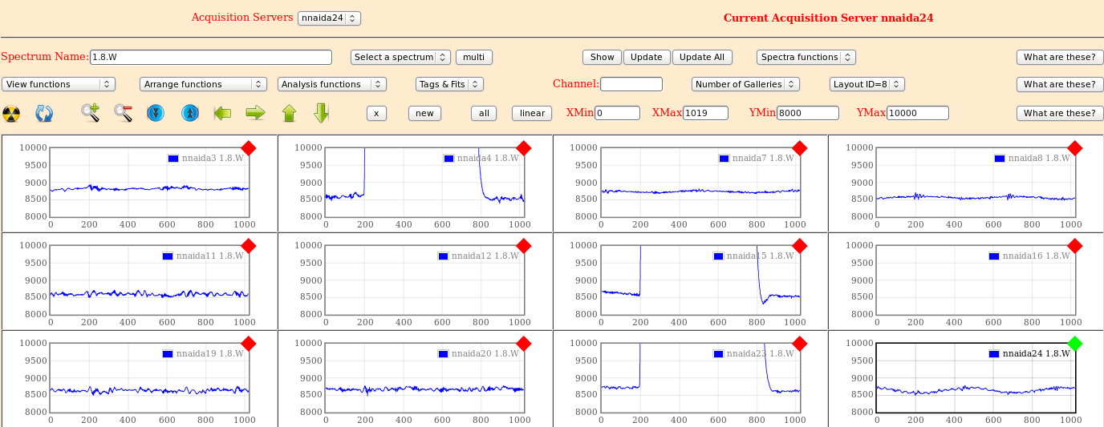
Task: Click the blue double down-arrow circle icon
Action: (x=156, y=113)
